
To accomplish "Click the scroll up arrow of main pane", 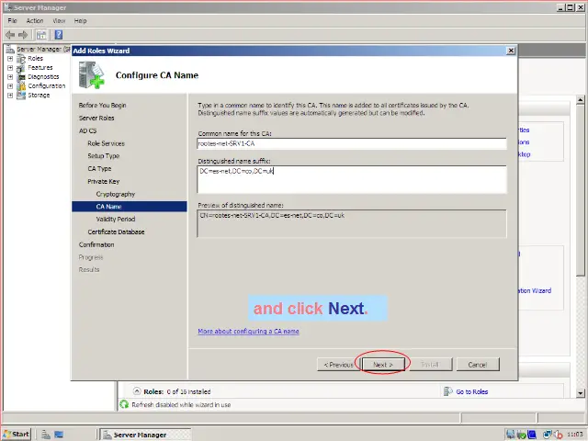I will (581, 100).
